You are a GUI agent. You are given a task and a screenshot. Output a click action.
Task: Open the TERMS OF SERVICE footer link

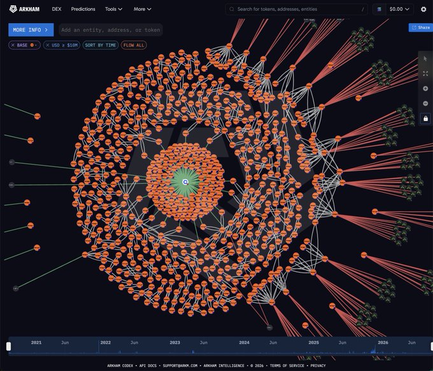[x=287, y=365]
